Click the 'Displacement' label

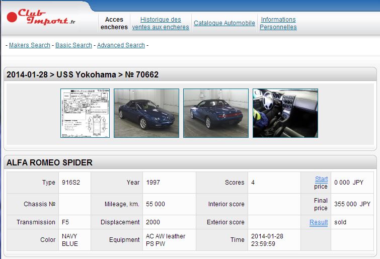[120, 222]
